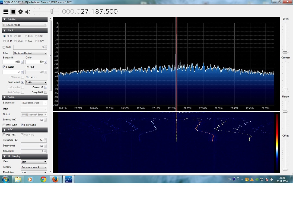Open the Output Microsoft Sound dropdown

click(34, 115)
